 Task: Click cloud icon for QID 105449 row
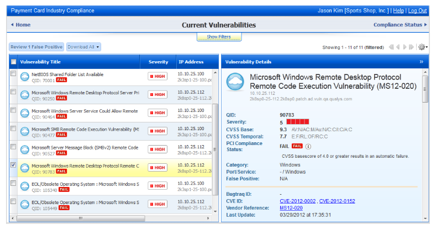[x=25, y=205]
